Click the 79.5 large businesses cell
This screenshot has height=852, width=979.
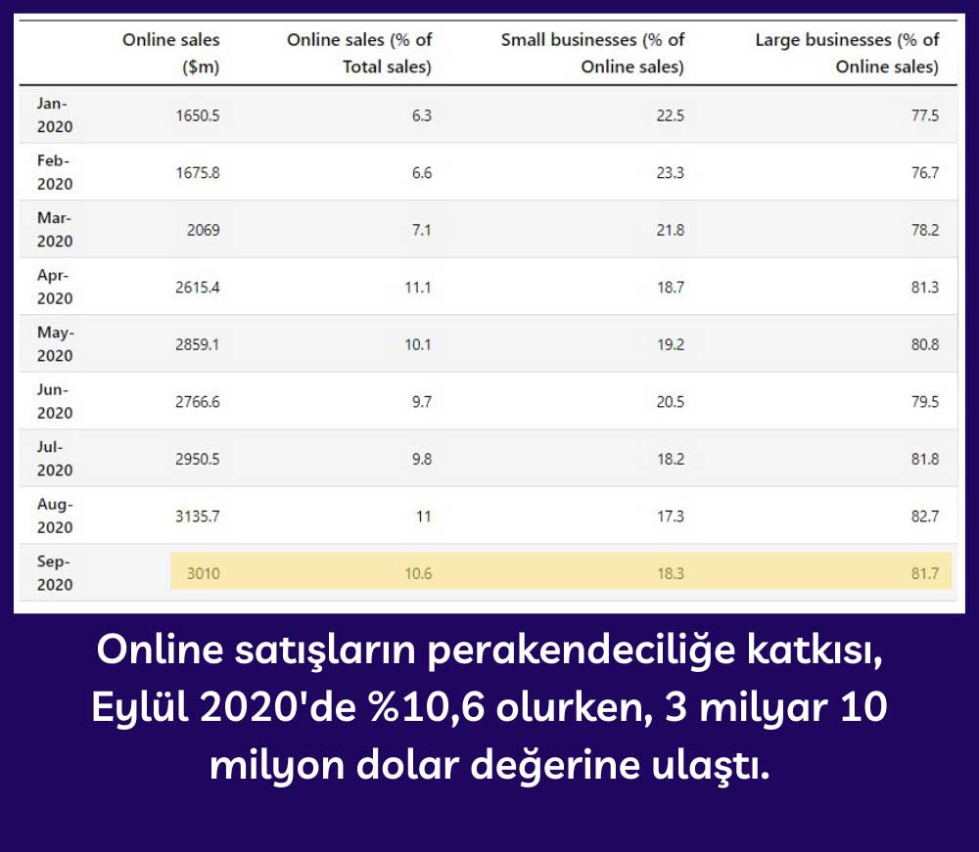[x=925, y=402]
